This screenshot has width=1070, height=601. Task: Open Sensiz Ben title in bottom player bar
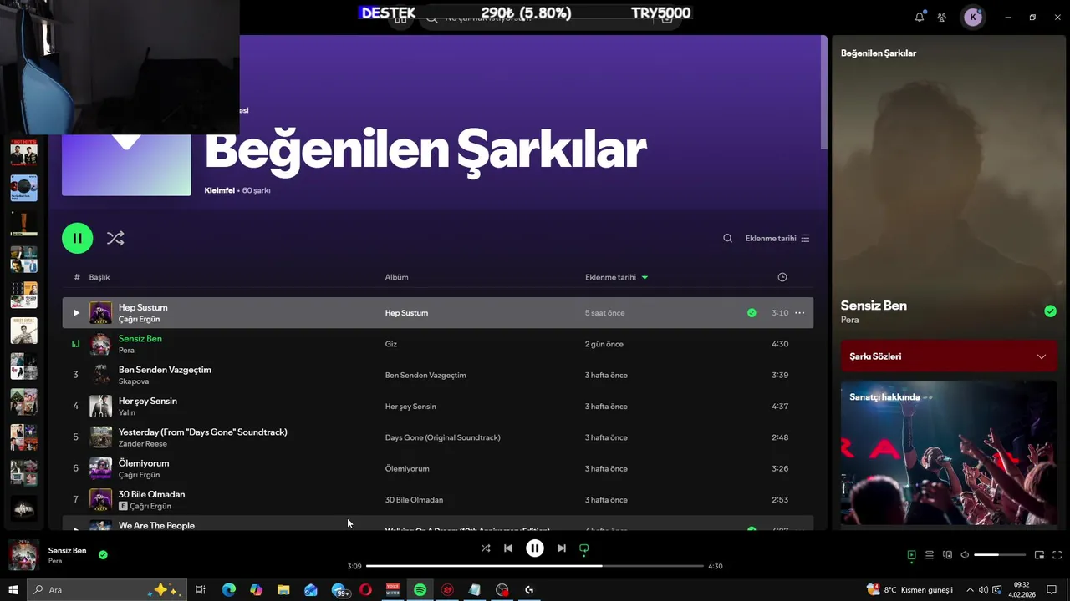click(x=67, y=550)
